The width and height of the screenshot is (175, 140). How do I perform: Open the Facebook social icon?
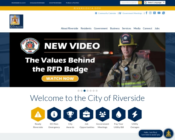146,13
